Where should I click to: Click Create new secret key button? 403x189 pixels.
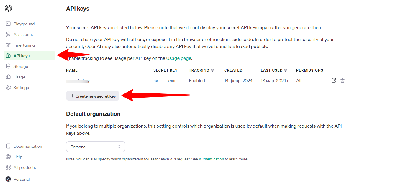[93, 96]
